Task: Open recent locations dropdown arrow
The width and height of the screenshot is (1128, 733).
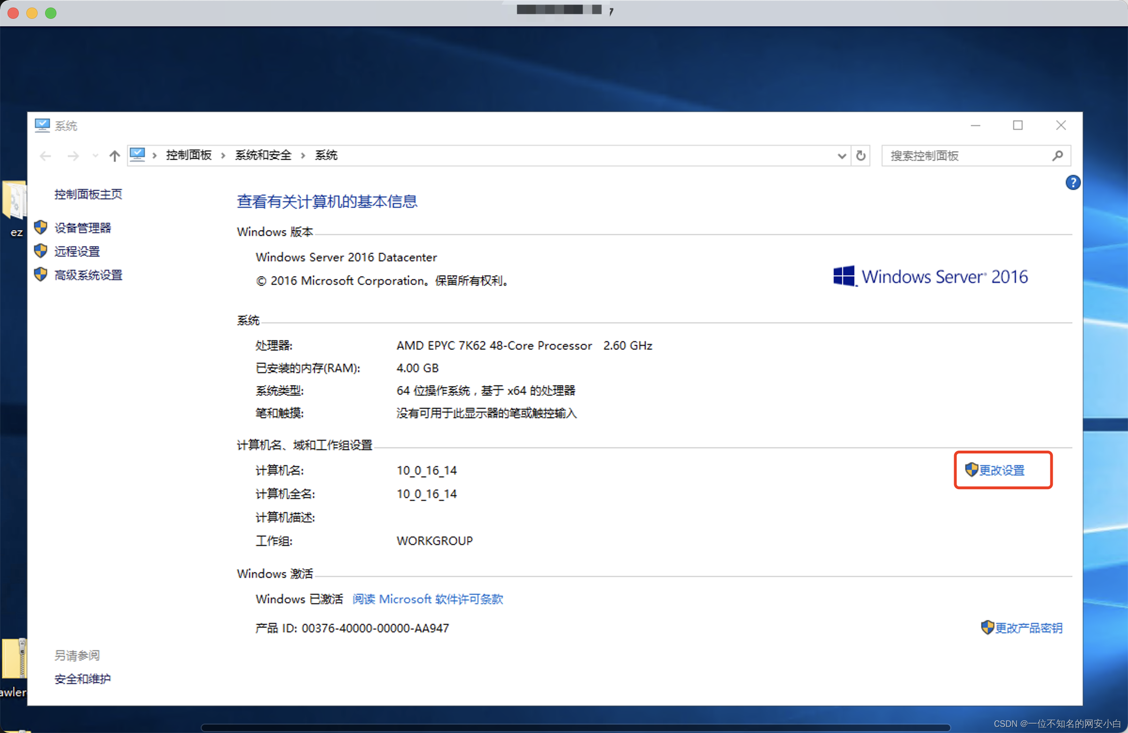Action: tap(95, 156)
